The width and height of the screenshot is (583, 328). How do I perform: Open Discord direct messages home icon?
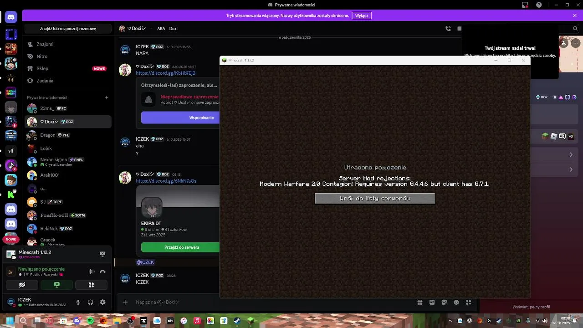point(11,17)
